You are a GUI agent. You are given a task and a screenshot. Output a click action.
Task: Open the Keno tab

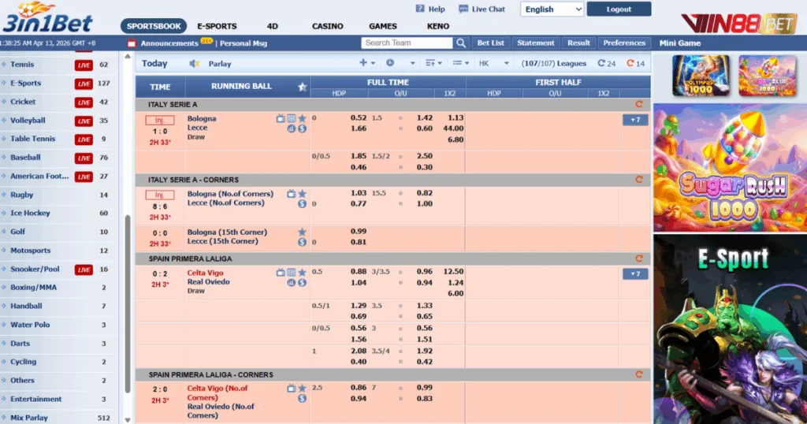point(438,26)
